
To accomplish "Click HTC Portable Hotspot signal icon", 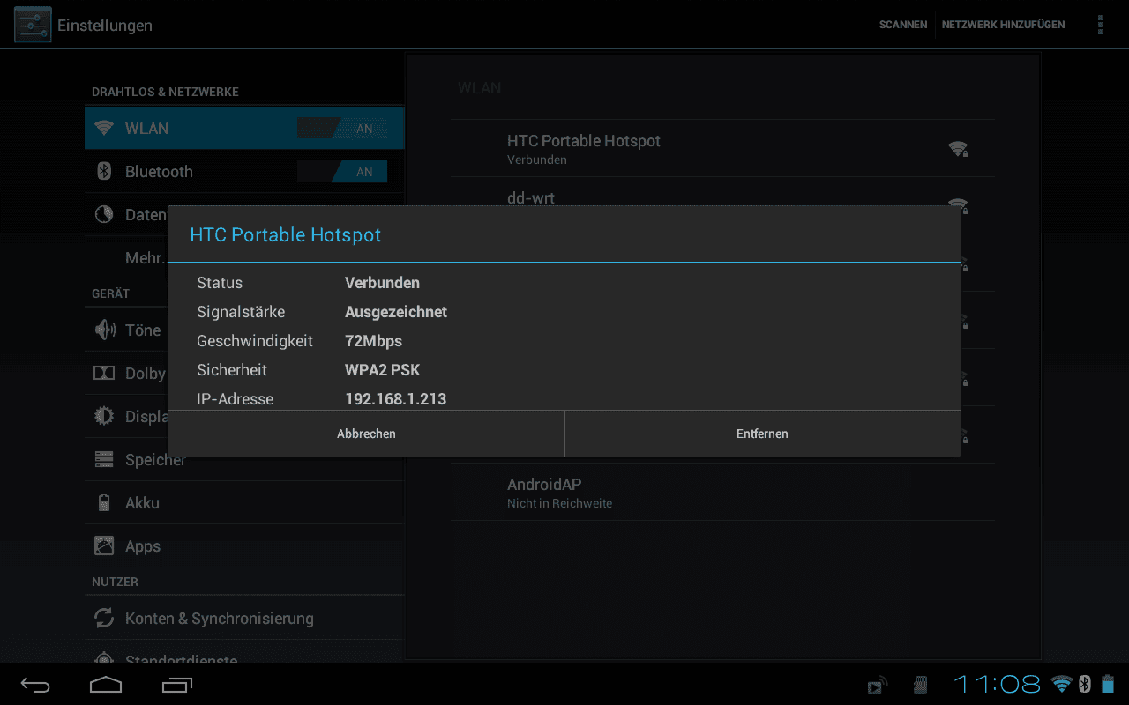I will tap(958, 149).
